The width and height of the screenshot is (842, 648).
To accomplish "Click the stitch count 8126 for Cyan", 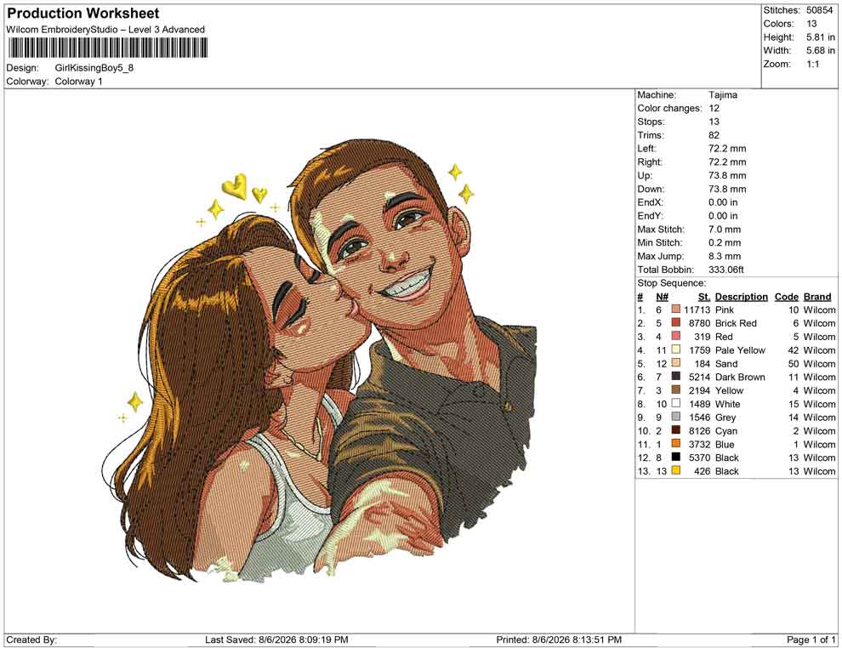I will 700,430.
